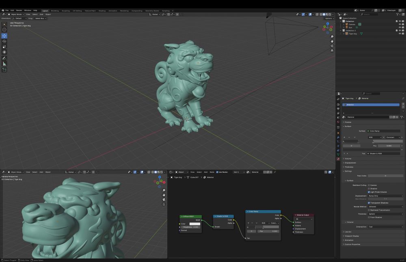Toggle the Use Nodes checkbox
406x262 pixels.
(x=217, y=172)
